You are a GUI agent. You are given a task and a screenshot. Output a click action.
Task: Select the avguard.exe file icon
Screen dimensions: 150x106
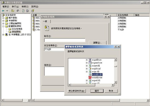90,63
